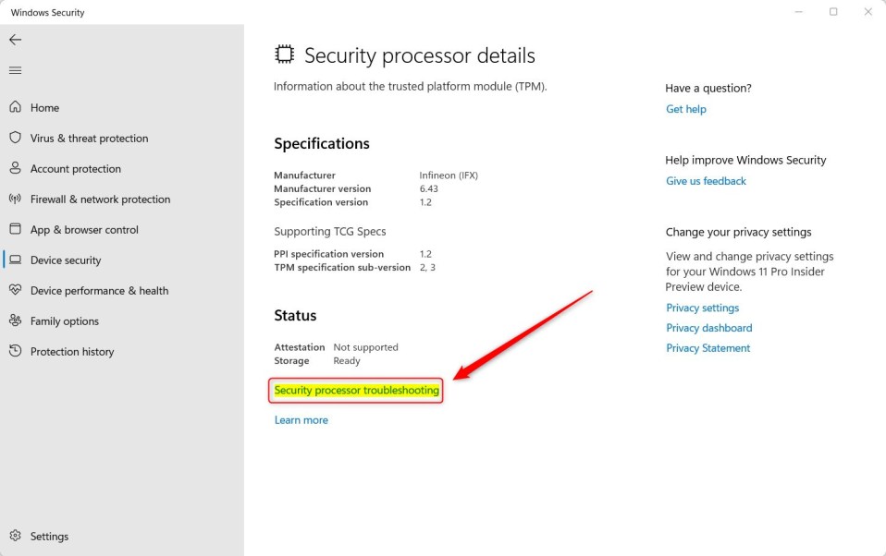Viewport: 886px width, 556px height.
Task: Open the Give us feedback link
Action: tap(706, 180)
